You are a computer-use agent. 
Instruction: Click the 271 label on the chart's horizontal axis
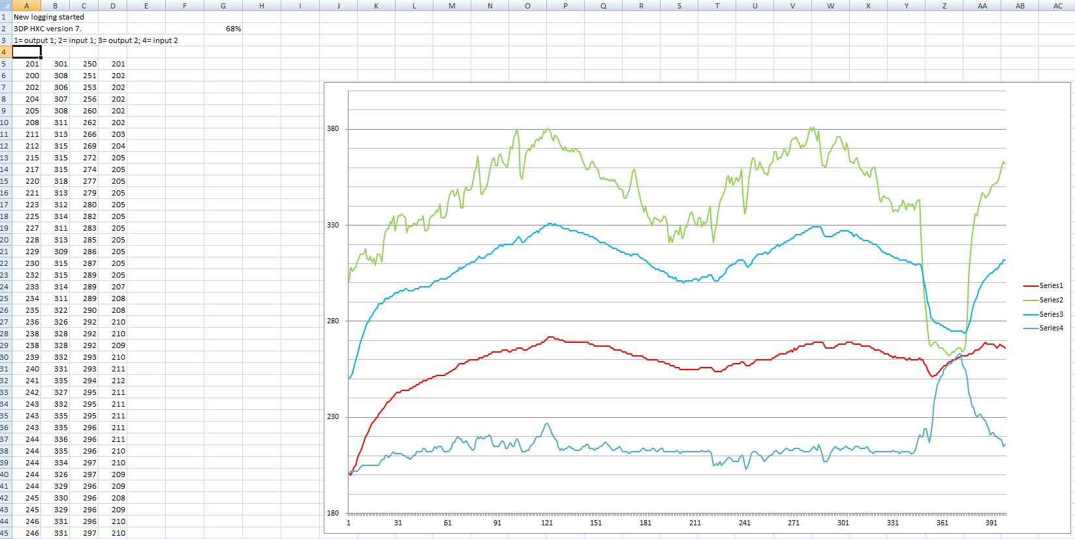tap(794, 523)
